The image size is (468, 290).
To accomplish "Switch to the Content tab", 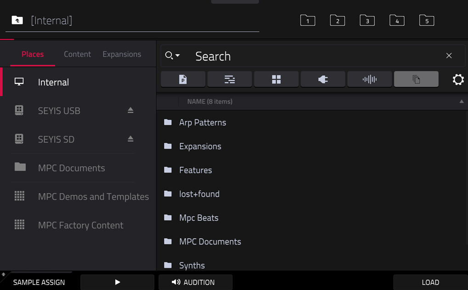I will point(77,54).
